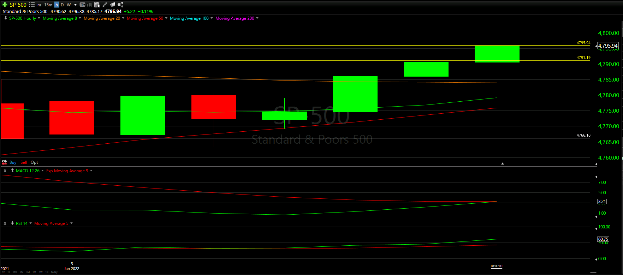
Task: Close the RSI indicator pane
Action: coord(5,223)
